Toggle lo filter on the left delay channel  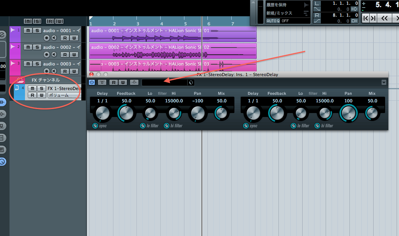[143, 126]
